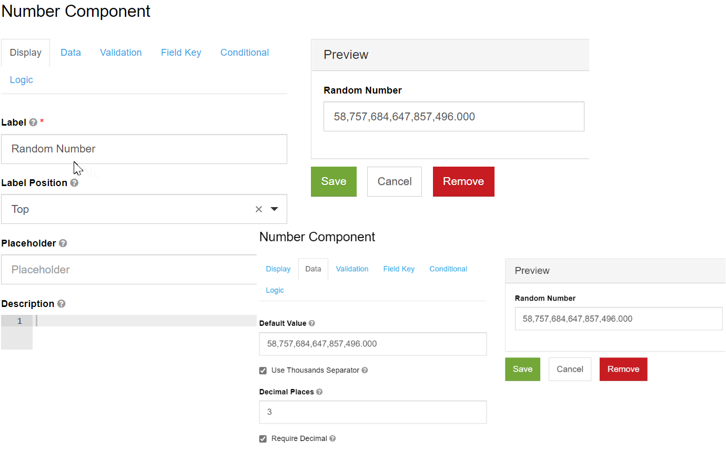Switch to Display tab in lower panel
Screen dimensions: 726x451
click(x=278, y=269)
